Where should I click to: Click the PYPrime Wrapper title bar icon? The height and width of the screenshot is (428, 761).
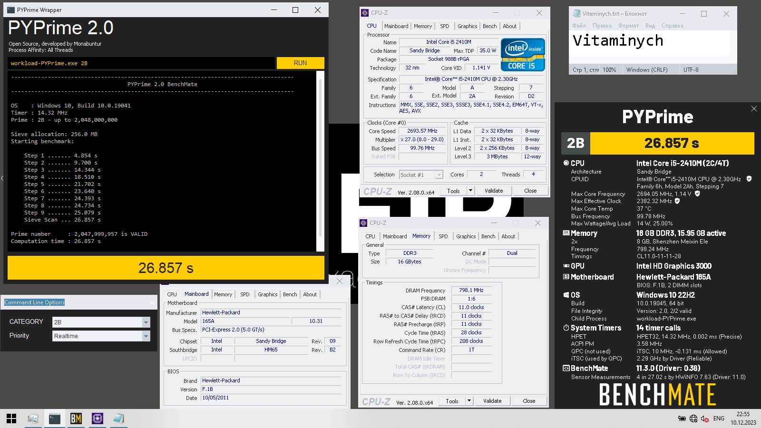[x=11, y=10]
